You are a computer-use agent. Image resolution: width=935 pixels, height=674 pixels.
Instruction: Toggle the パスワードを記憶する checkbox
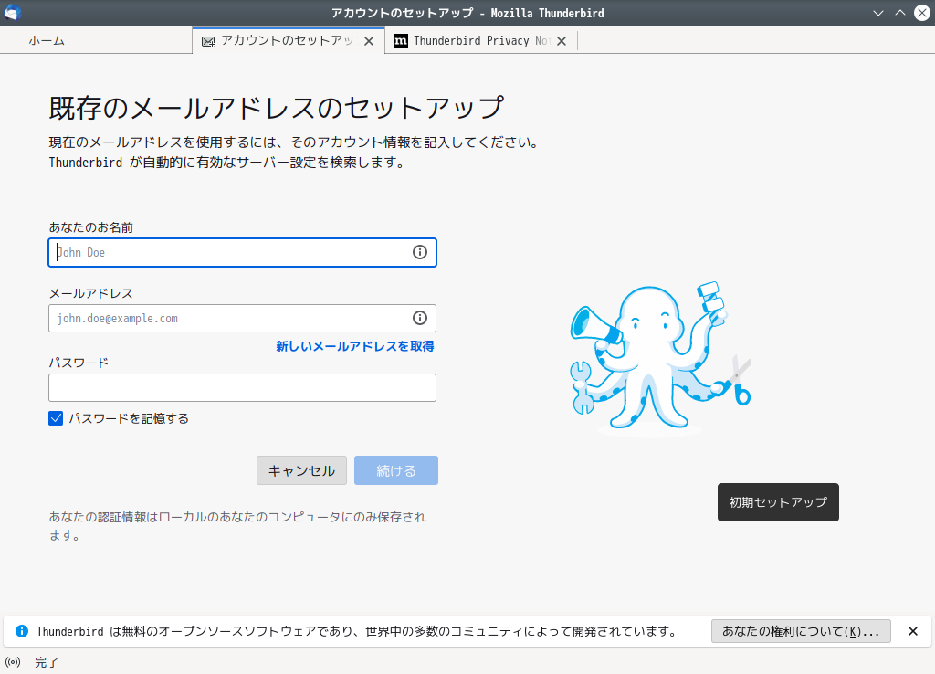56,418
